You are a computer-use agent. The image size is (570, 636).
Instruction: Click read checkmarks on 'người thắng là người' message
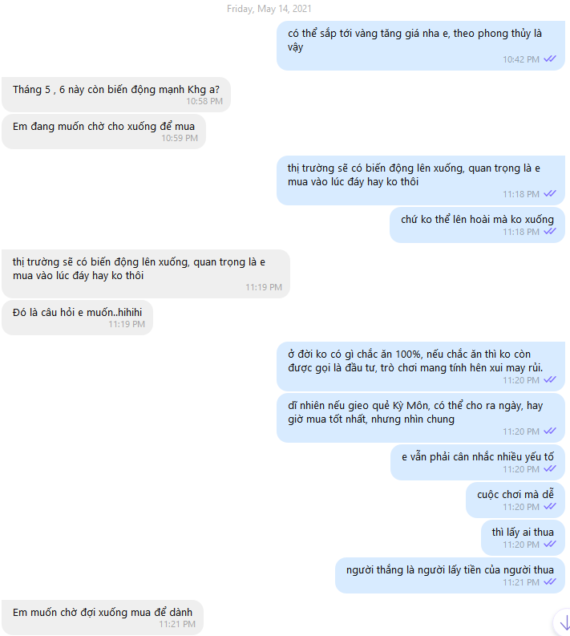[550, 582]
